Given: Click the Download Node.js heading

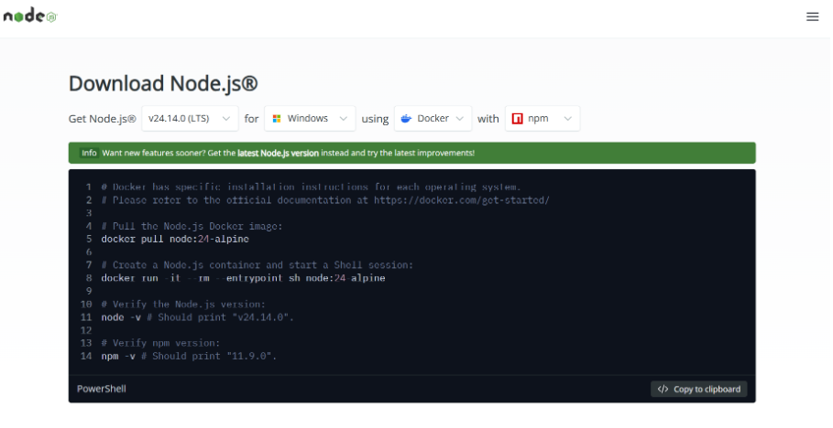Looking at the screenshot, I should [163, 84].
